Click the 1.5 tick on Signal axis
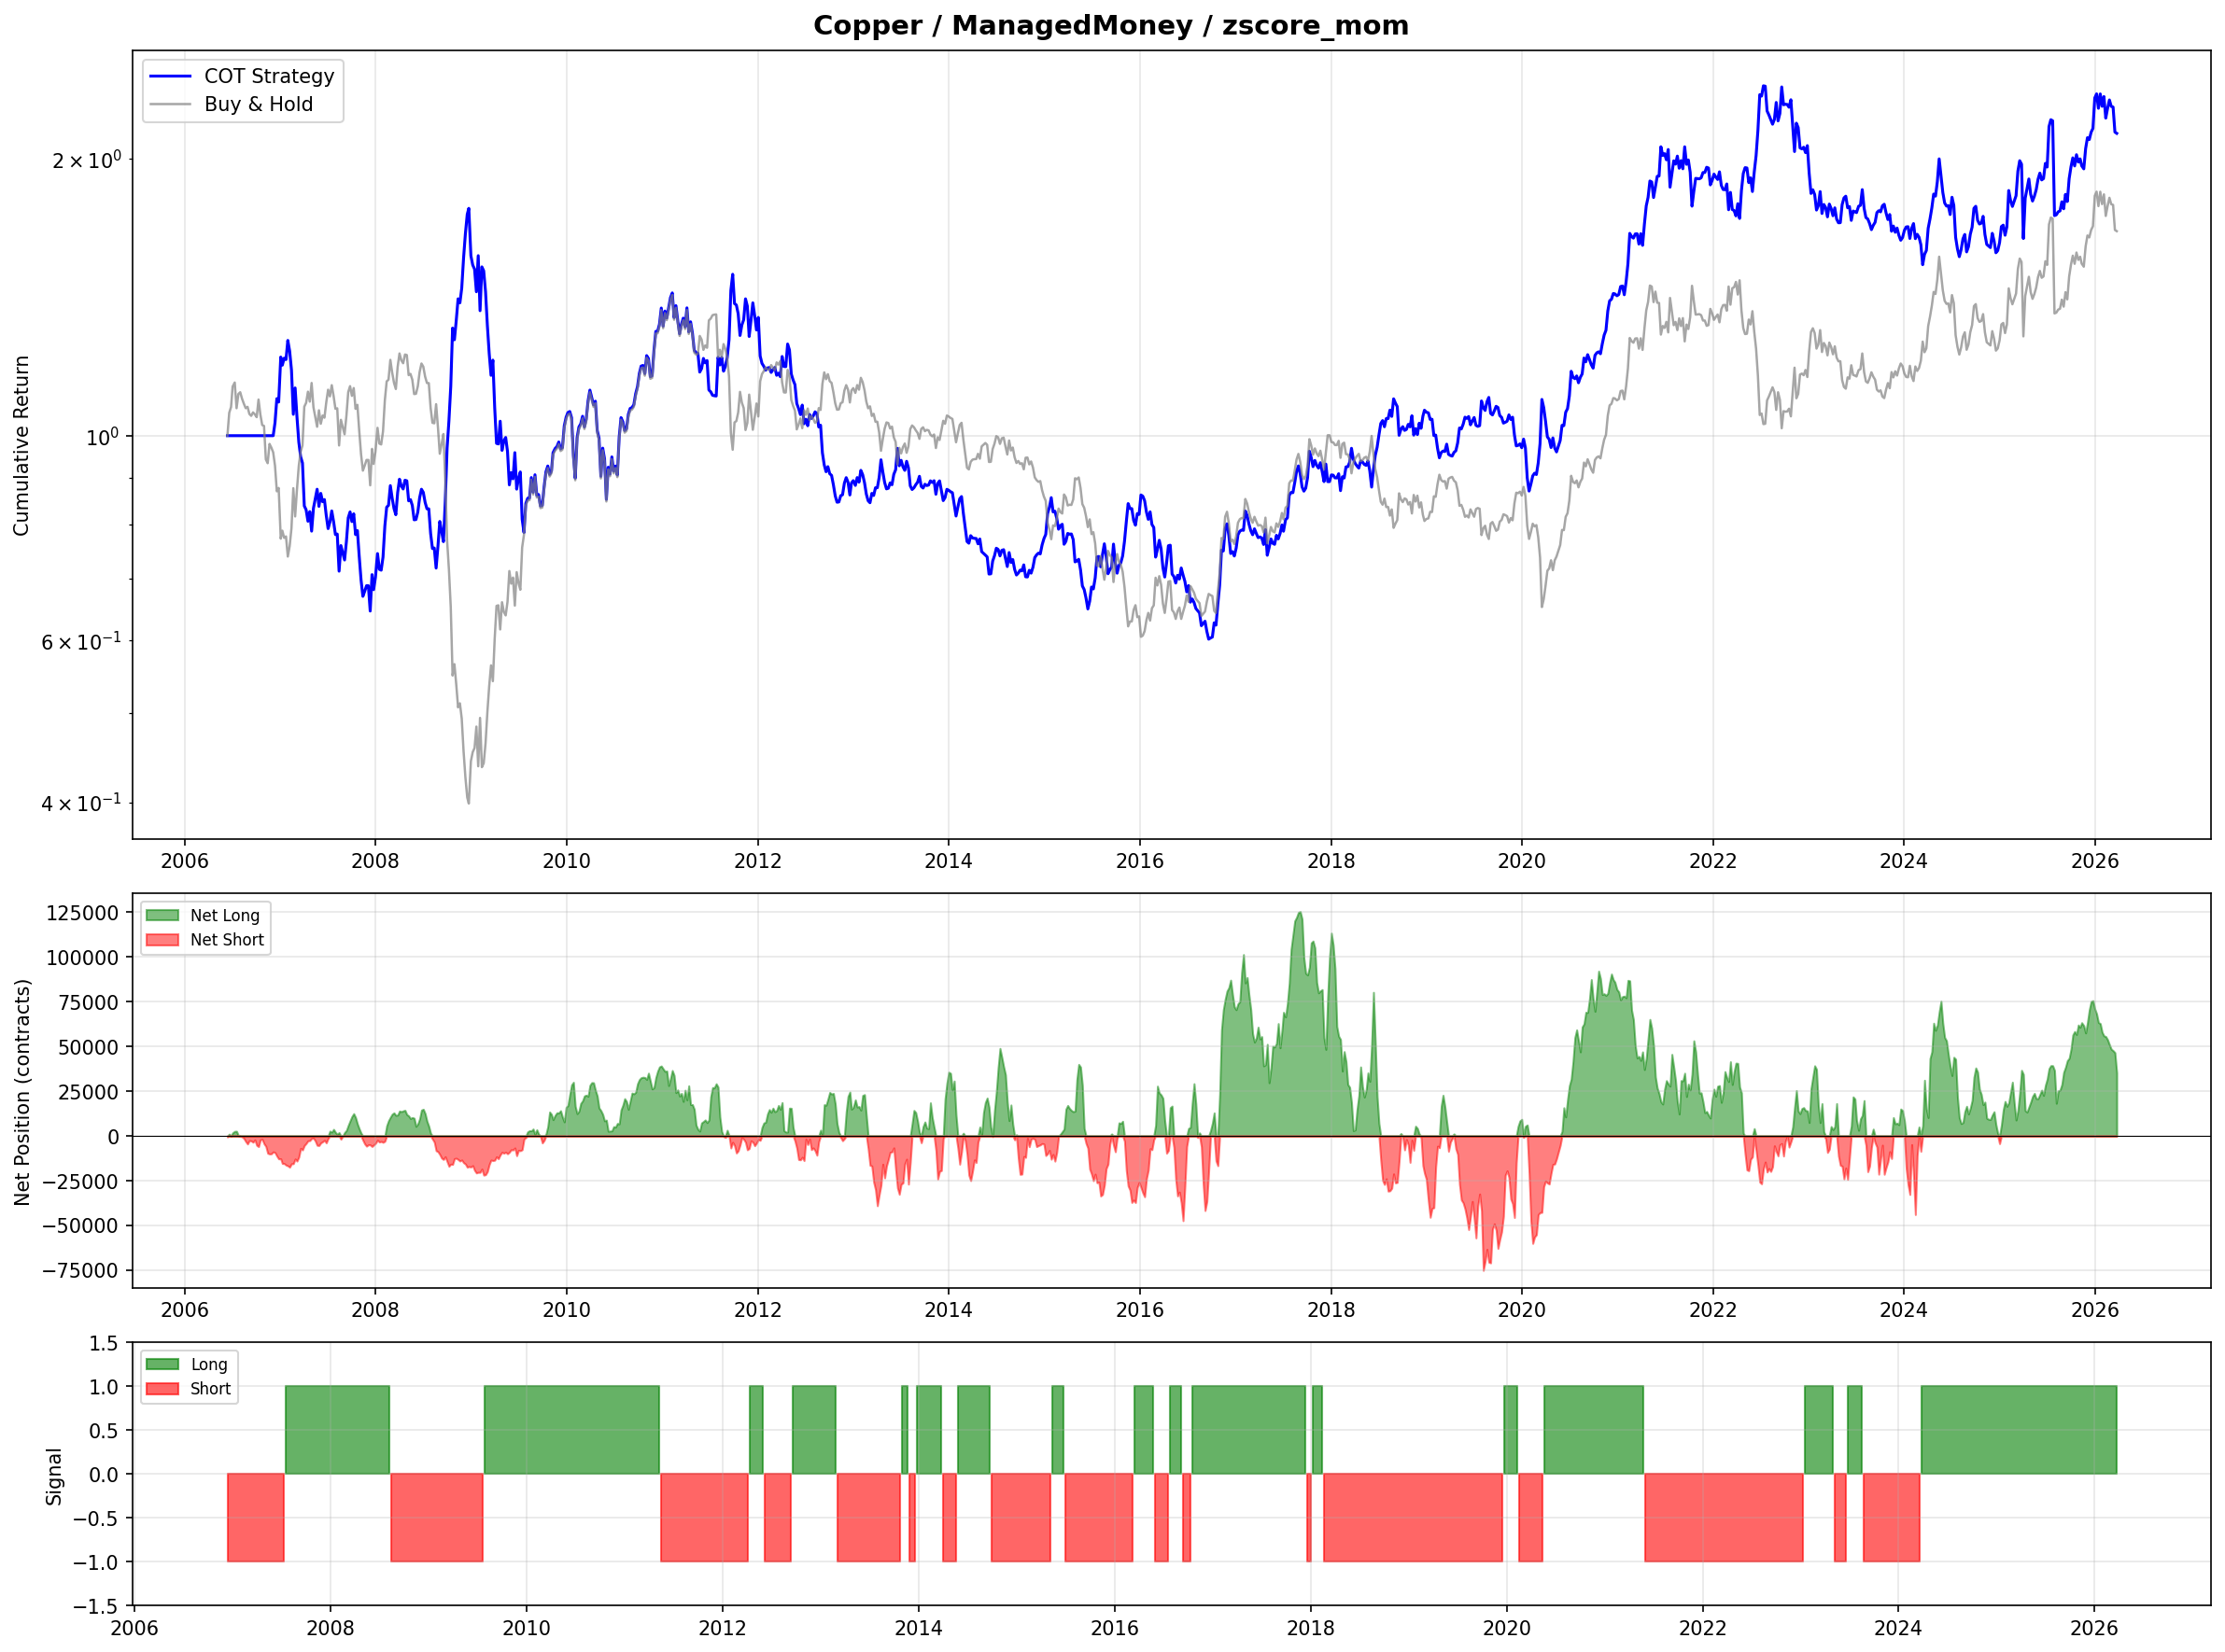 coord(103,1343)
